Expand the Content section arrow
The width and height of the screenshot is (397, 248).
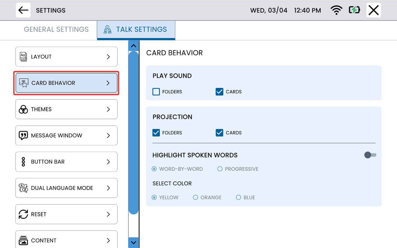pos(108,241)
